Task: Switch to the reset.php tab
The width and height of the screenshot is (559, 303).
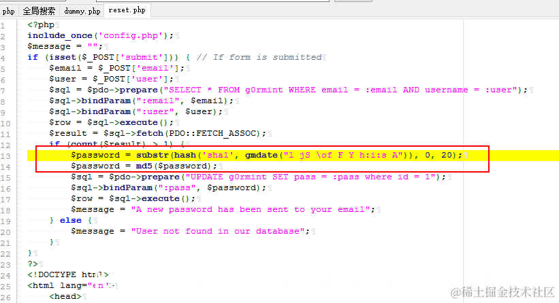Action: [127, 10]
